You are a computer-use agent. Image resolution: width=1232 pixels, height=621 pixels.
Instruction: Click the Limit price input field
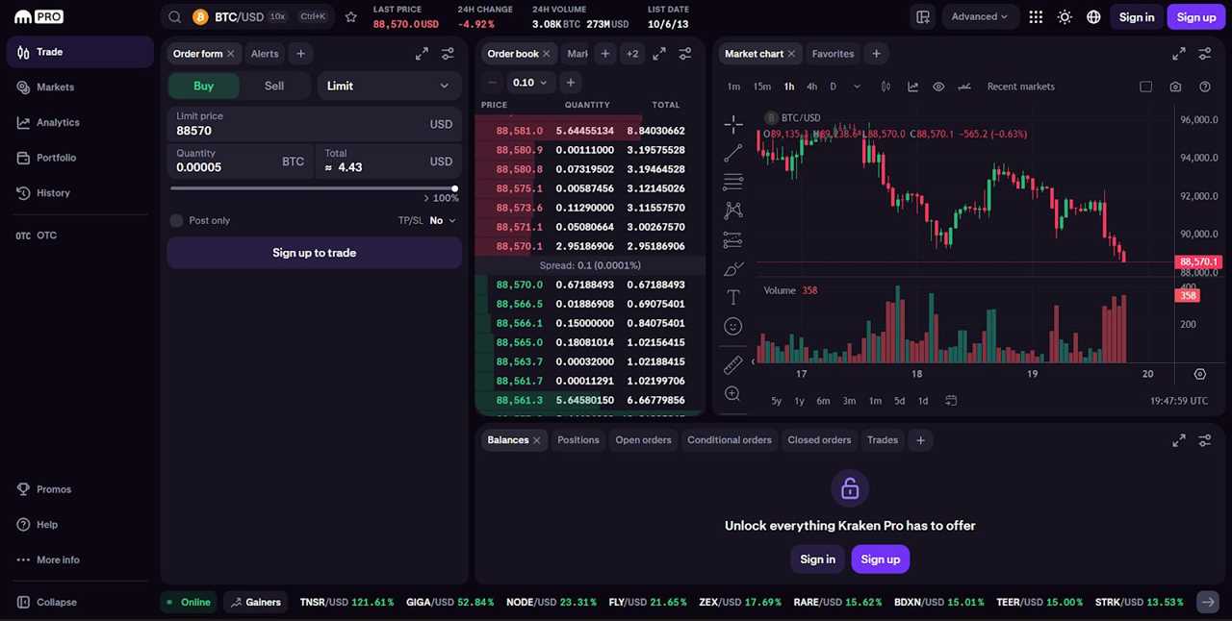click(x=289, y=130)
